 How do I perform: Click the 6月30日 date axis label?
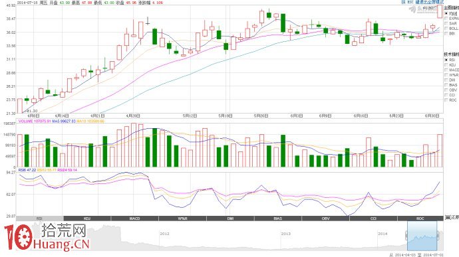[x=432, y=116]
